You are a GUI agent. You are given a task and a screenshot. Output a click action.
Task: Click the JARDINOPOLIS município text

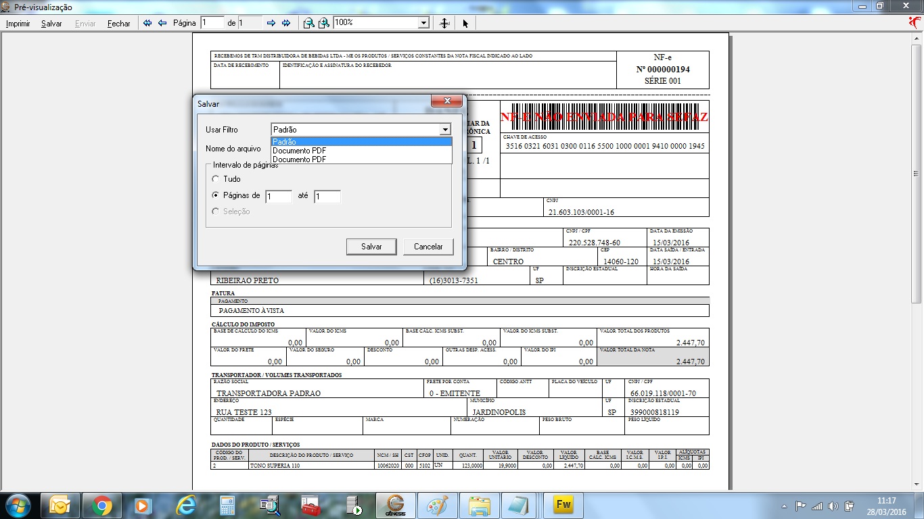(x=499, y=412)
